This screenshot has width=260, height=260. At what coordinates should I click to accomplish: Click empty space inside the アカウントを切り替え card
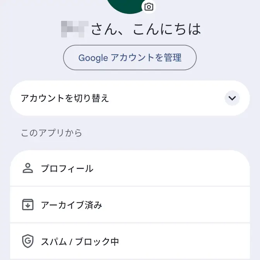[166, 98]
